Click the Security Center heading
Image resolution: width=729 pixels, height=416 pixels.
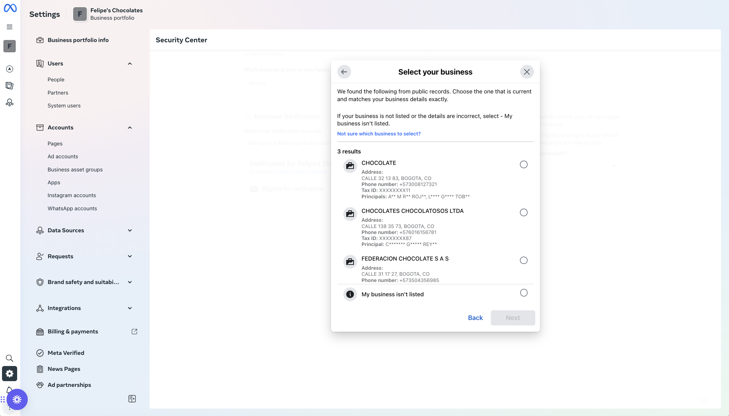click(181, 40)
